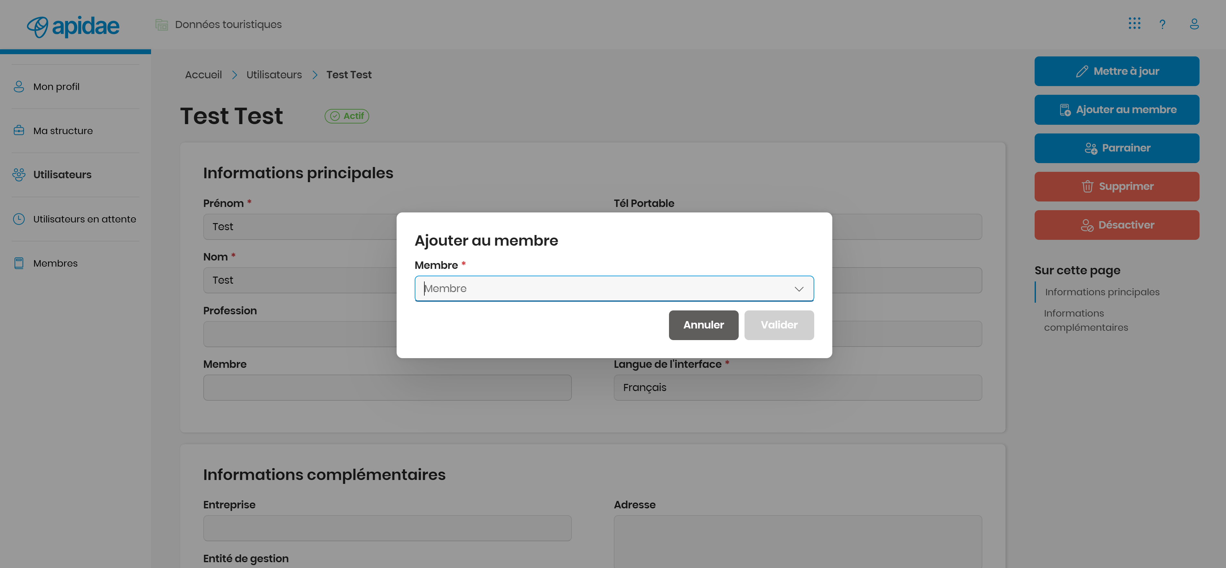
Task: Click the Langue de l'interface field
Action: pos(798,387)
